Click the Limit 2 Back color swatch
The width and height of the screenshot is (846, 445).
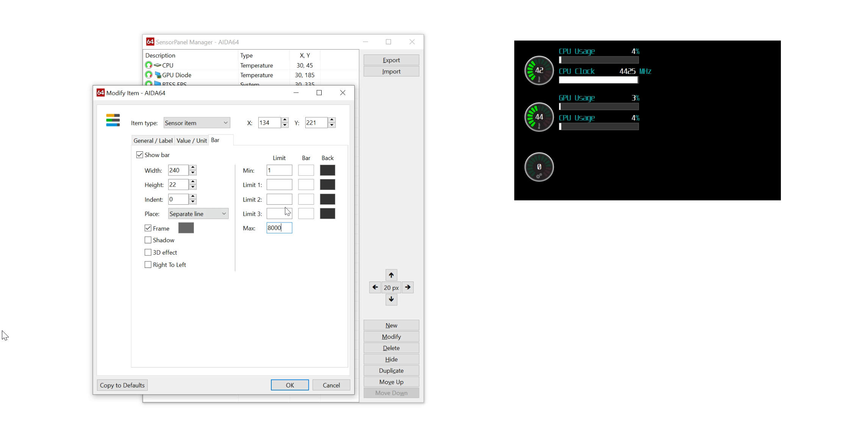(x=328, y=199)
